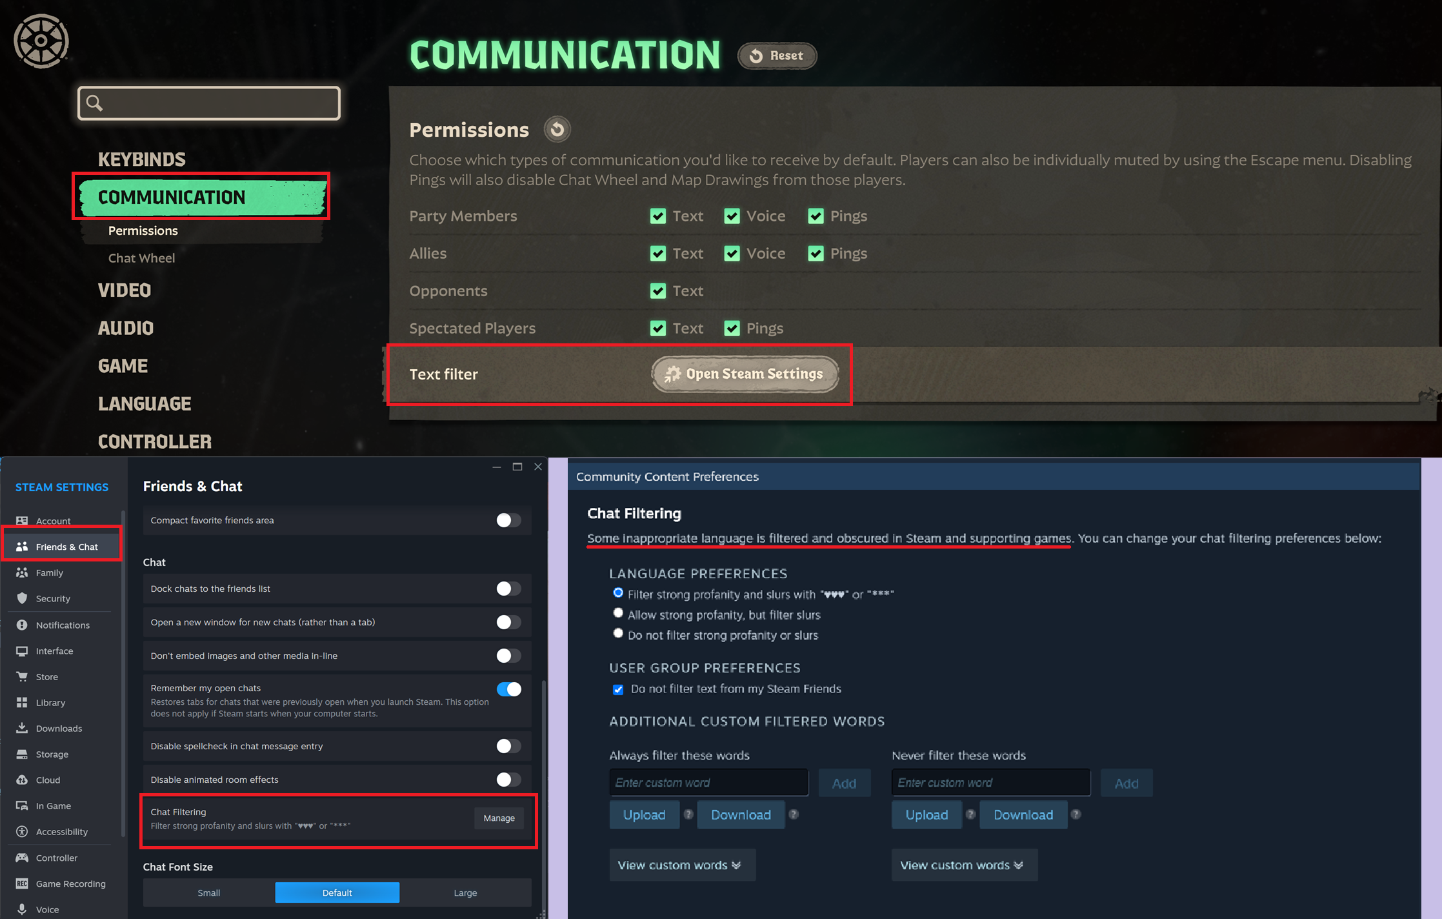Viewport: 1442px width, 919px height.
Task: Turn off Remember my open chats
Action: (508, 689)
